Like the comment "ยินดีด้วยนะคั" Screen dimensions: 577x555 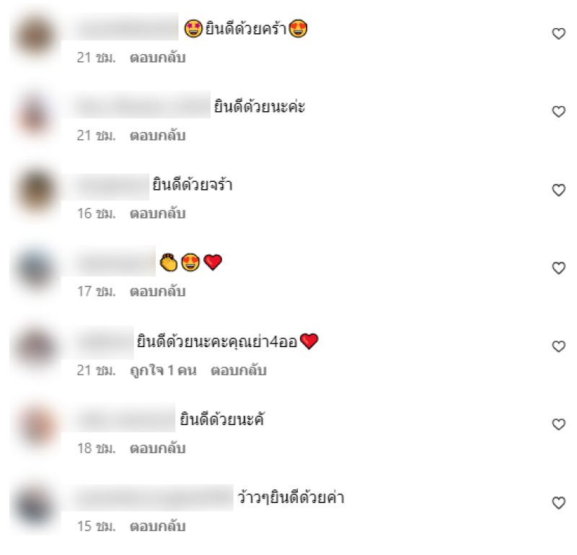[558, 424]
